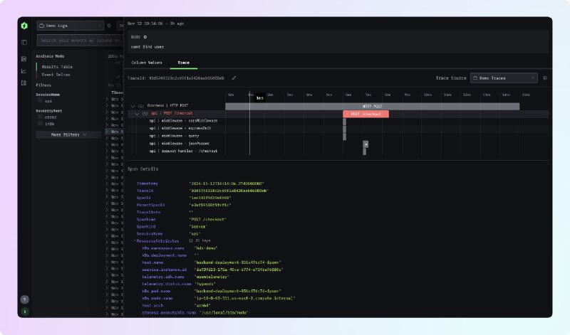Switch to the Column Values tab
570x335 pixels.
click(x=147, y=63)
